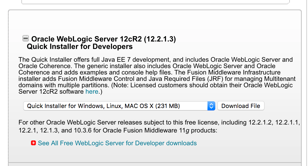
Task: Click the text 'For other Oracle WebLogic Server releases'
Action: tap(159, 126)
